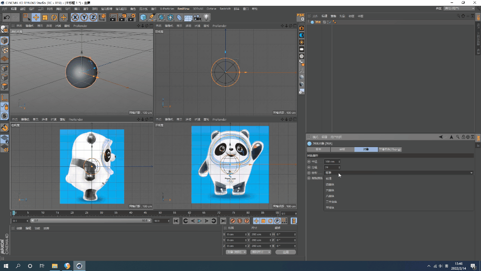Play animation forwards
This screenshot has width=481, height=271.
coord(199,221)
